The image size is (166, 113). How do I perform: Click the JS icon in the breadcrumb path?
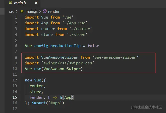click(22, 11)
